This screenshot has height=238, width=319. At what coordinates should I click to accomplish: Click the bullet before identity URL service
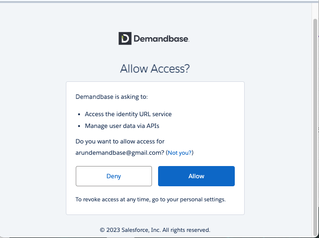click(x=79, y=114)
